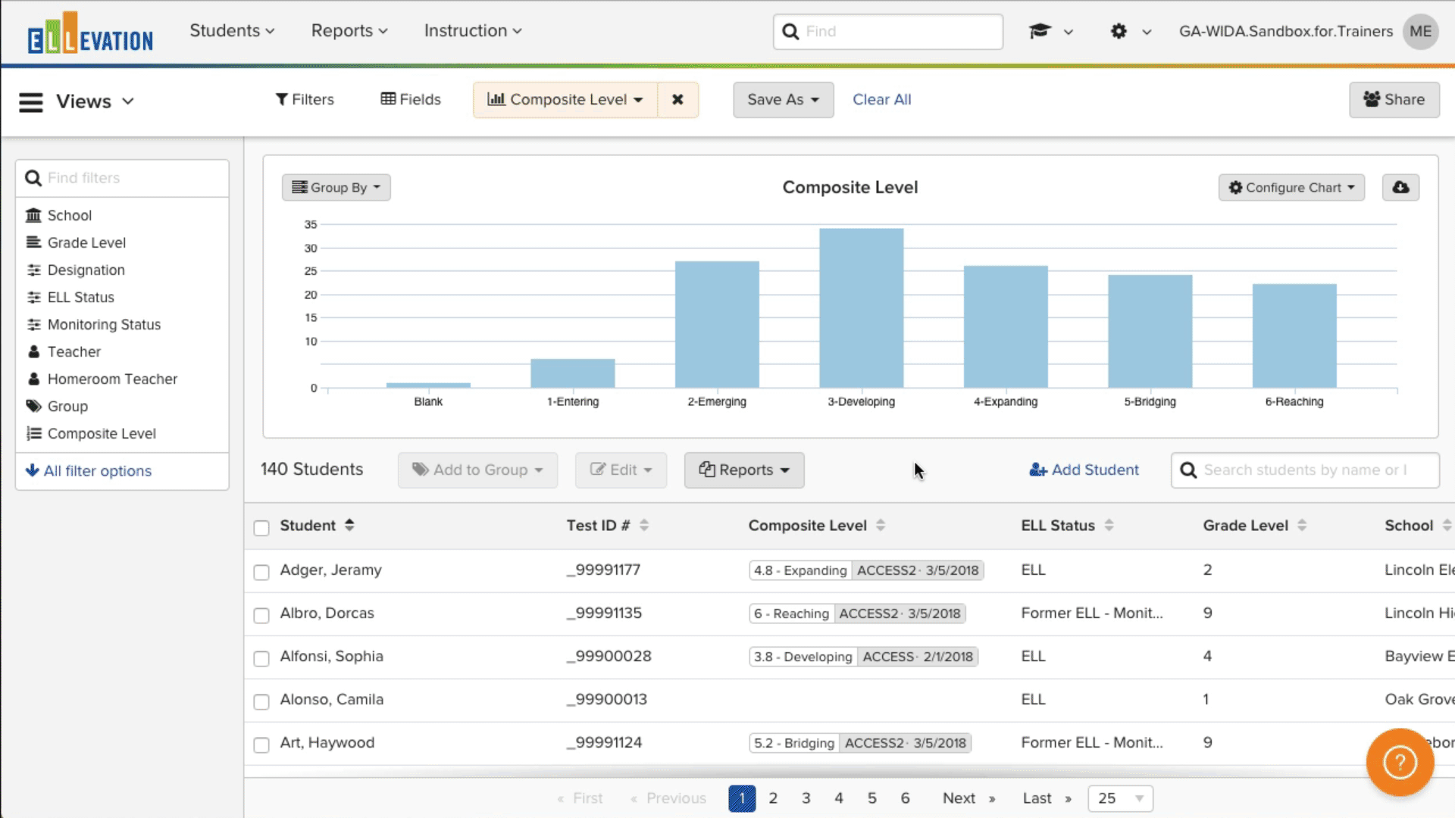1455x818 pixels.
Task: Open the Instruction menu
Action: [x=473, y=31]
